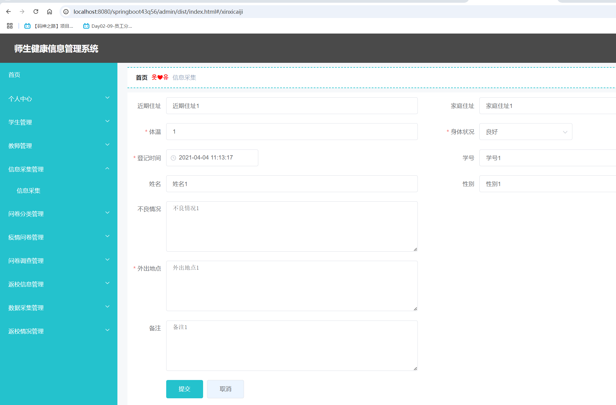The height and width of the screenshot is (405, 616).
Task: Click the 提交 button
Action: pos(184,389)
